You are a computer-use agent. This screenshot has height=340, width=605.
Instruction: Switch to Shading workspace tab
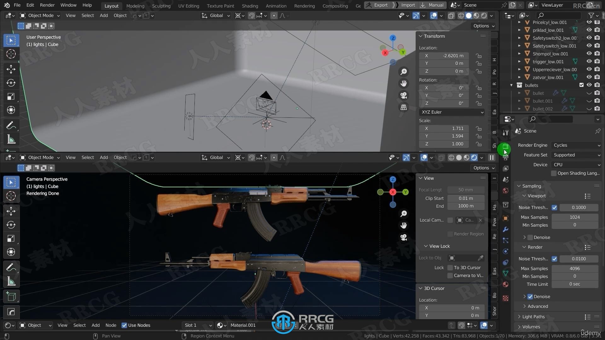(250, 6)
